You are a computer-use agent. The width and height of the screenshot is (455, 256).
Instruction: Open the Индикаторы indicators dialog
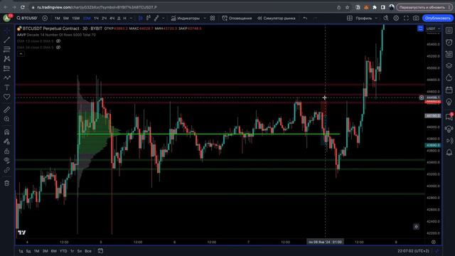pyautogui.click(x=185, y=18)
